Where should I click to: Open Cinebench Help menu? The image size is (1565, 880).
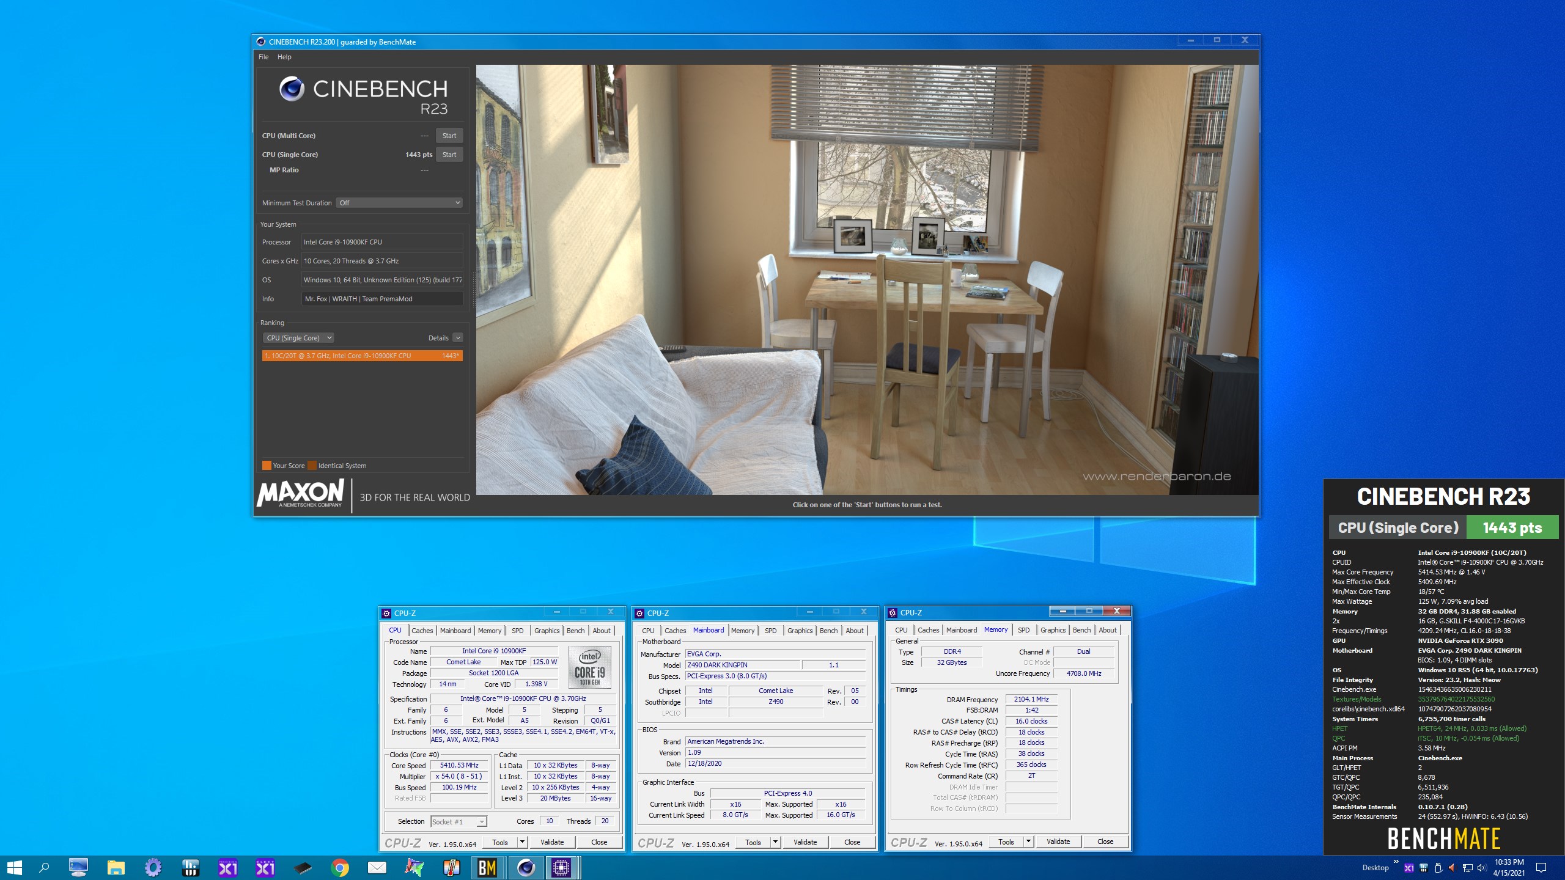click(284, 57)
